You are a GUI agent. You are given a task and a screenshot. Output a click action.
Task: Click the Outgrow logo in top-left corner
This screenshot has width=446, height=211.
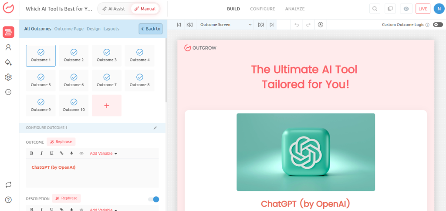tap(9, 8)
